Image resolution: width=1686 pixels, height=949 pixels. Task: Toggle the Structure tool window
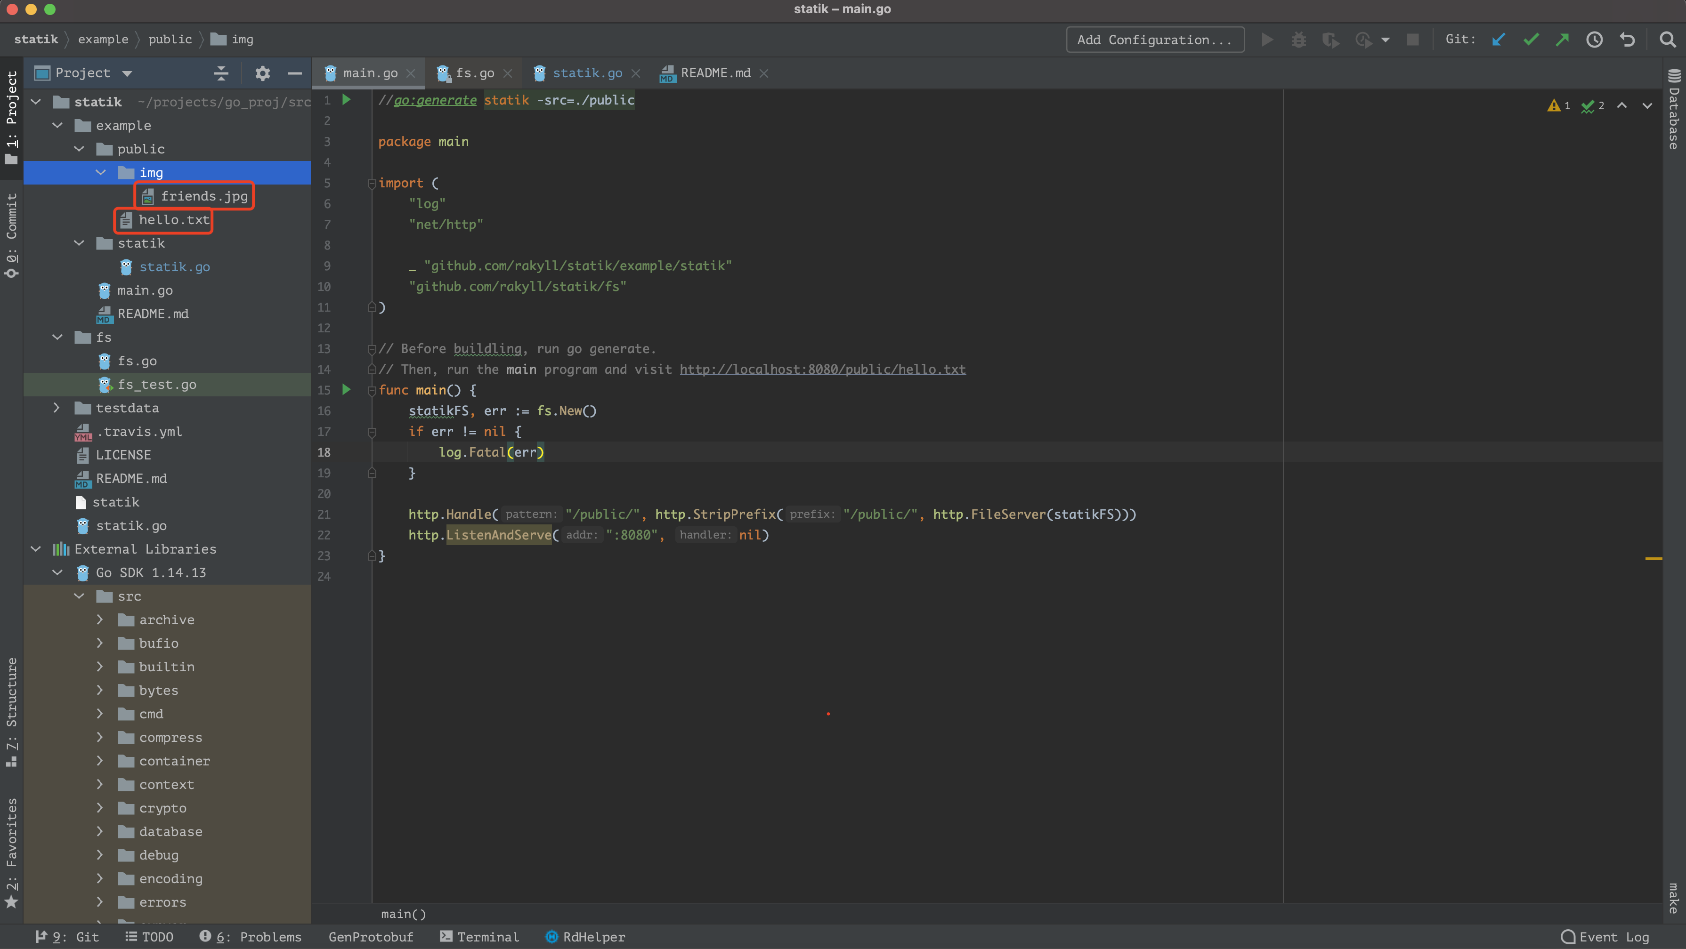click(11, 712)
